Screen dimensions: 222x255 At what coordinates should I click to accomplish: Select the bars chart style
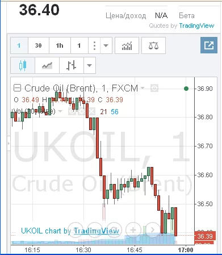coord(72,65)
